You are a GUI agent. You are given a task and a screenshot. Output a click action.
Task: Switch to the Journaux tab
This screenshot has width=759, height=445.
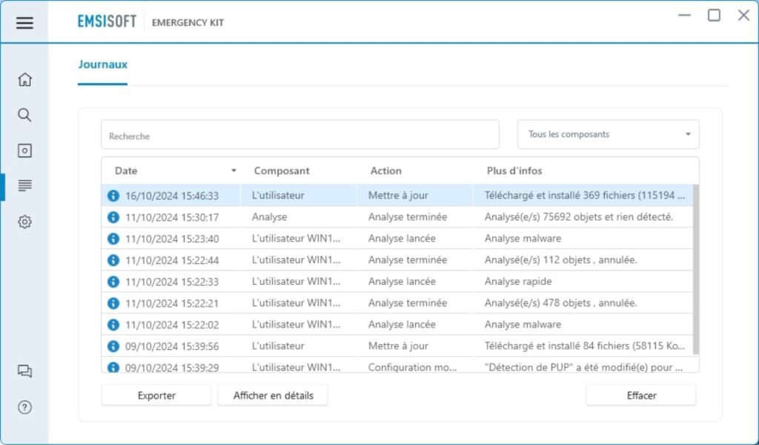pyautogui.click(x=103, y=65)
